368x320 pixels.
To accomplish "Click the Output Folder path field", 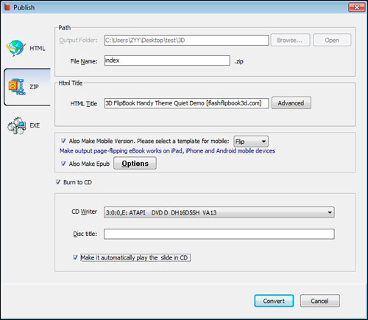I will click(x=186, y=41).
